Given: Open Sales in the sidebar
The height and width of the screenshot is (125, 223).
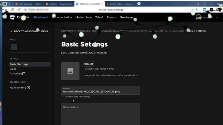Looking at the screenshot, I should pyautogui.click(x=13, y=69).
